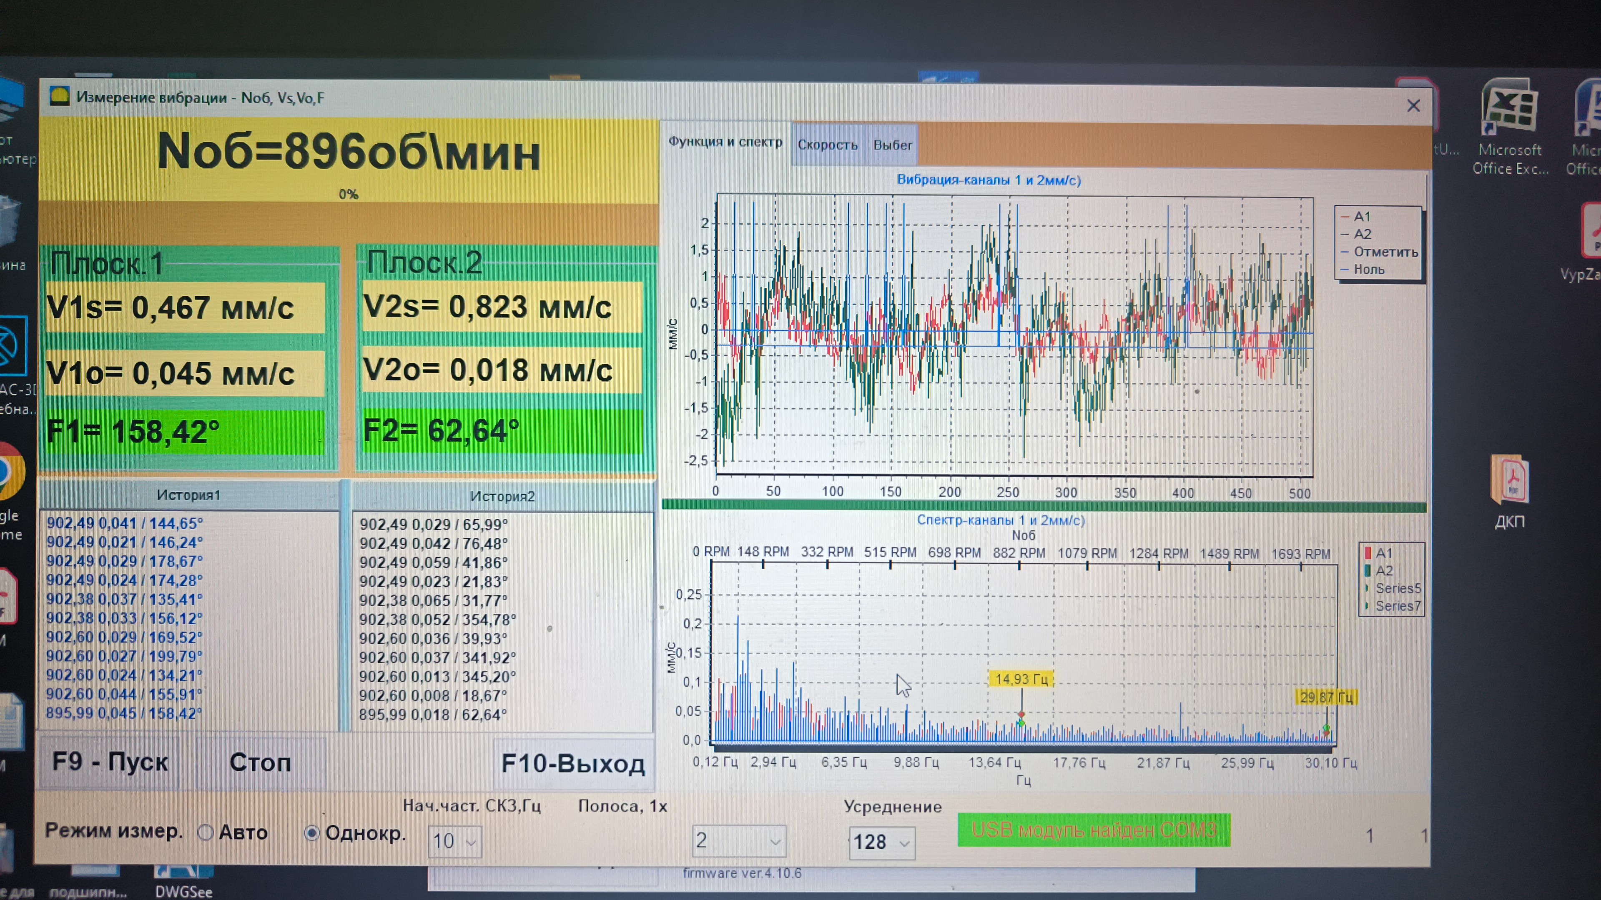Click the V1o= 0,045 мм/с value
Screen dimensions: 1601x900
click(x=185, y=373)
